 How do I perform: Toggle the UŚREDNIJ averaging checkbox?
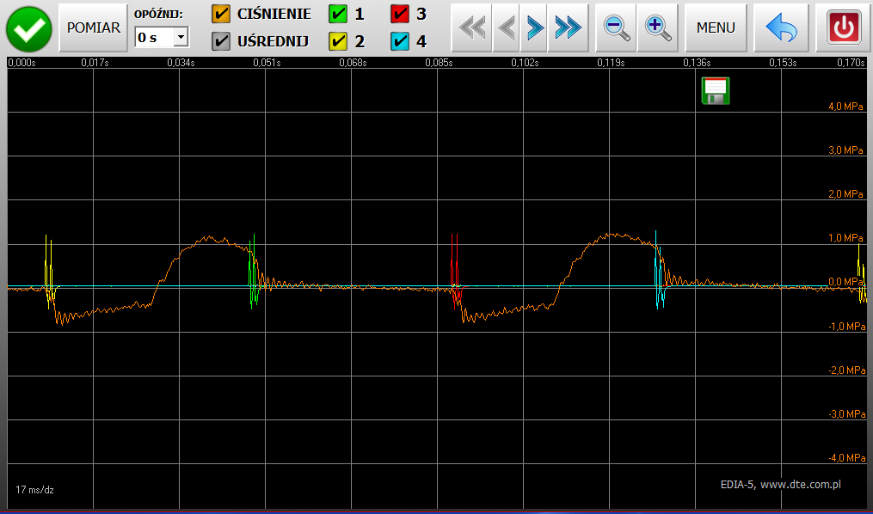[x=221, y=41]
